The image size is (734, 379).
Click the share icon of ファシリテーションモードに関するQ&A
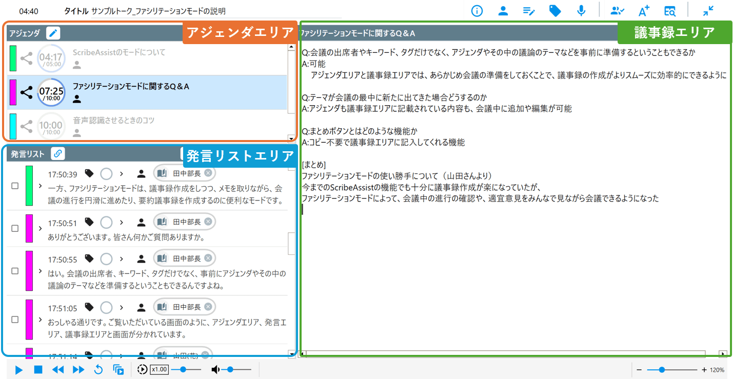(x=26, y=92)
